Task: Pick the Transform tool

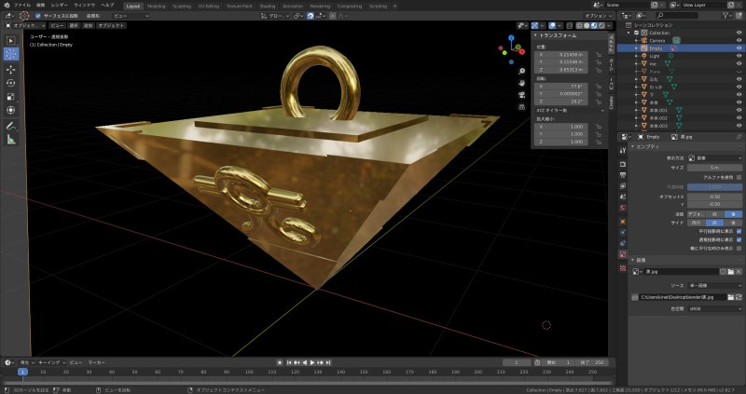Action: pyautogui.click(x=11, y=110)
